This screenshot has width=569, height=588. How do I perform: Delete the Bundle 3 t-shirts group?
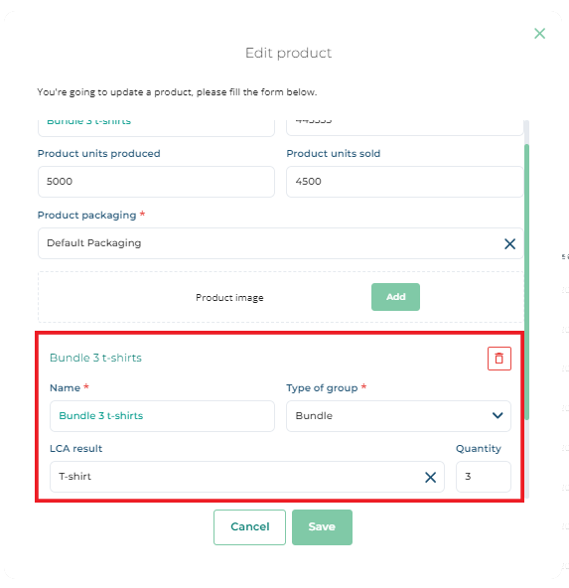[498, 359]
